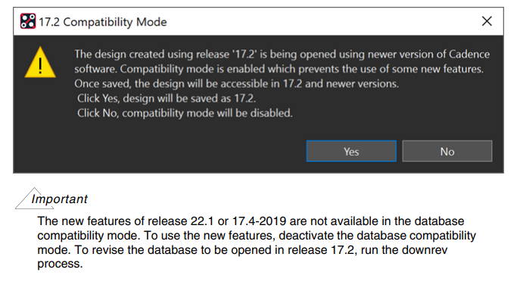Screen dimensions: 520x288
Task: Click the word 'Cadence' in the message
Action: [469, 54]
